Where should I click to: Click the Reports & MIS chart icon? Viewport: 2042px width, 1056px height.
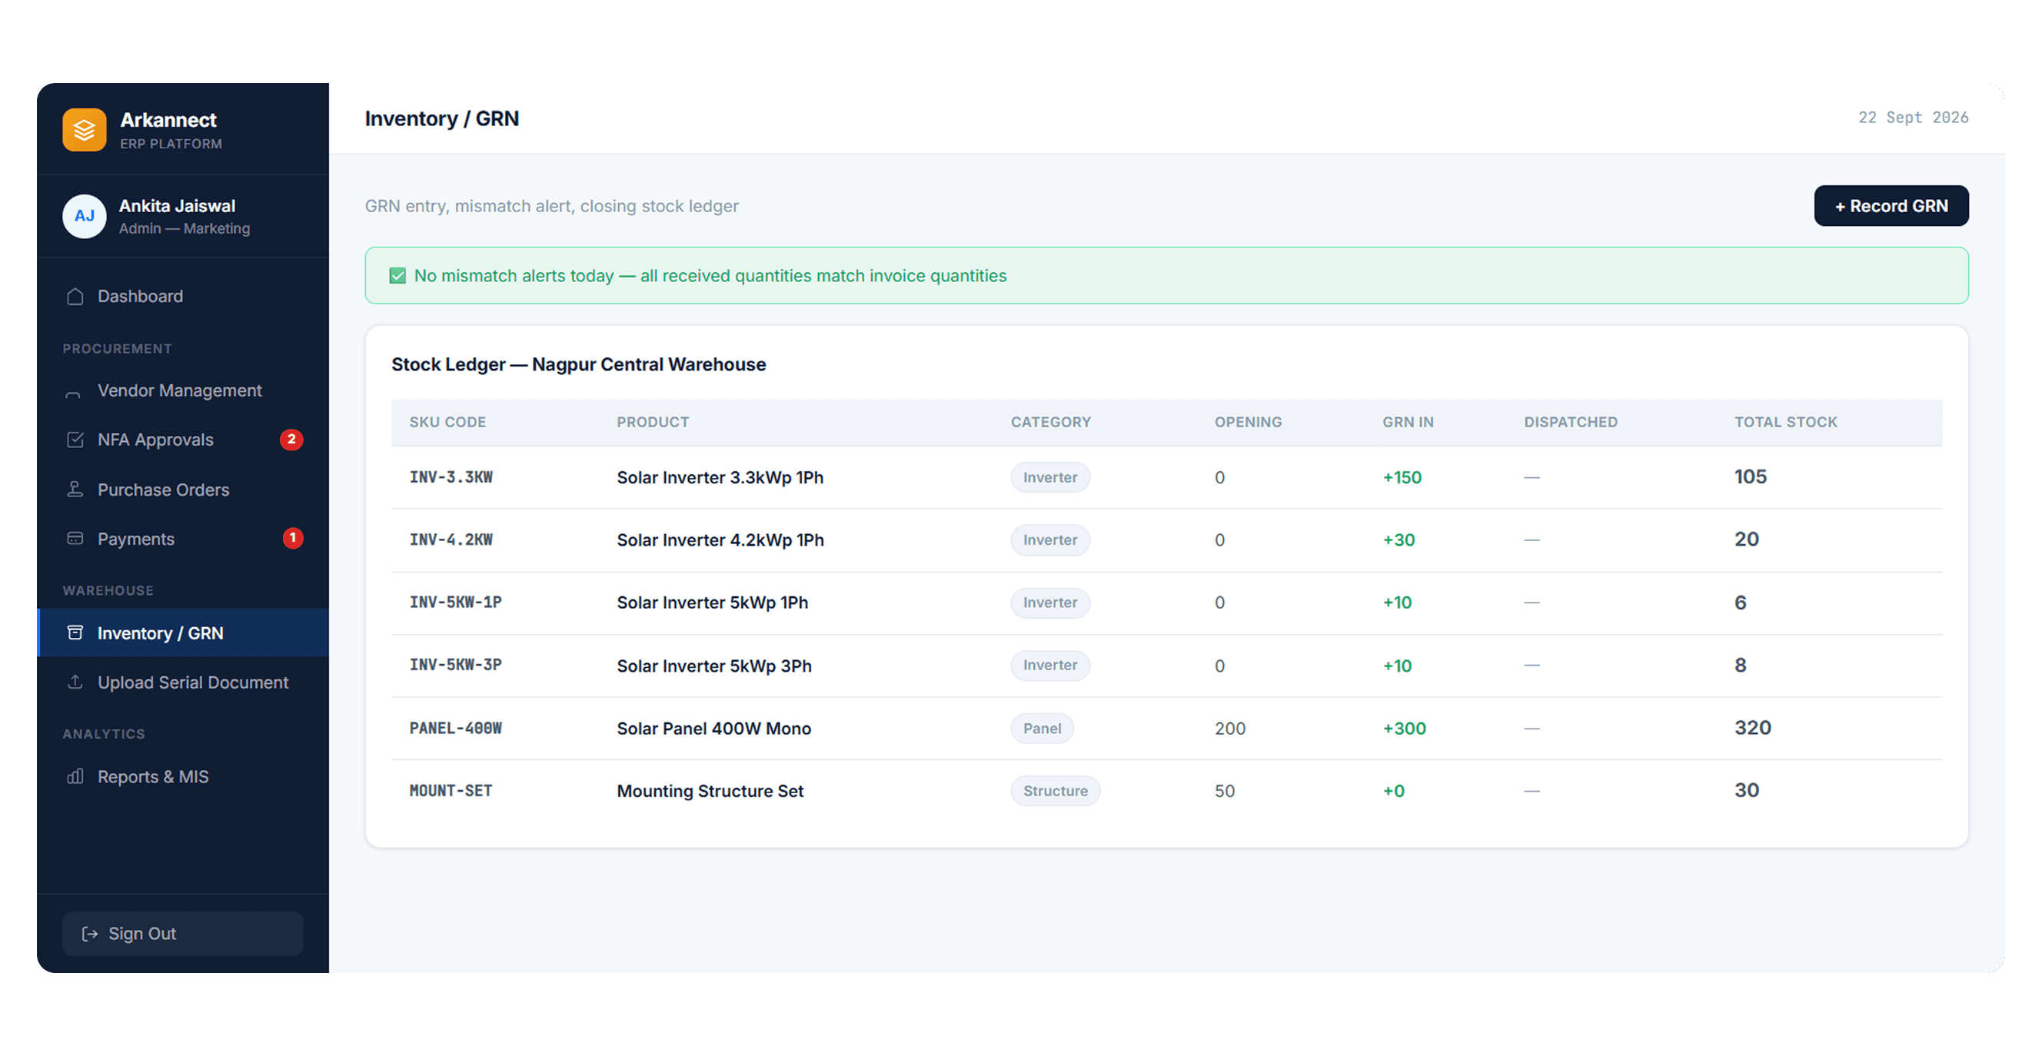coord(75,776)
